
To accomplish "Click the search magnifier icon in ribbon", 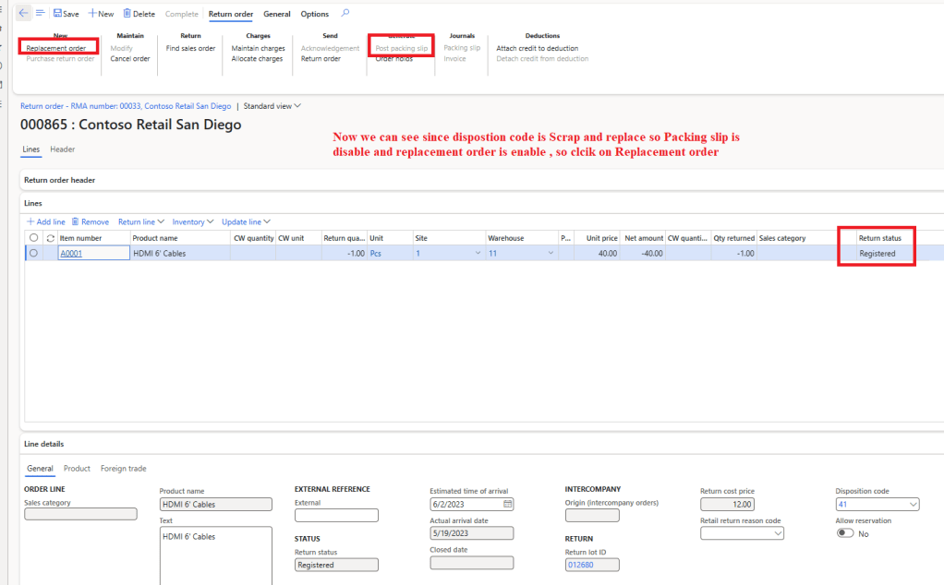I will click(345, 14).
